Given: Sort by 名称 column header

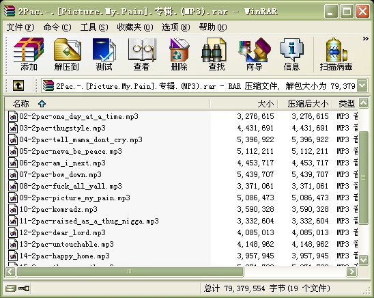Looking at the screenshot, I should [107, 104].
